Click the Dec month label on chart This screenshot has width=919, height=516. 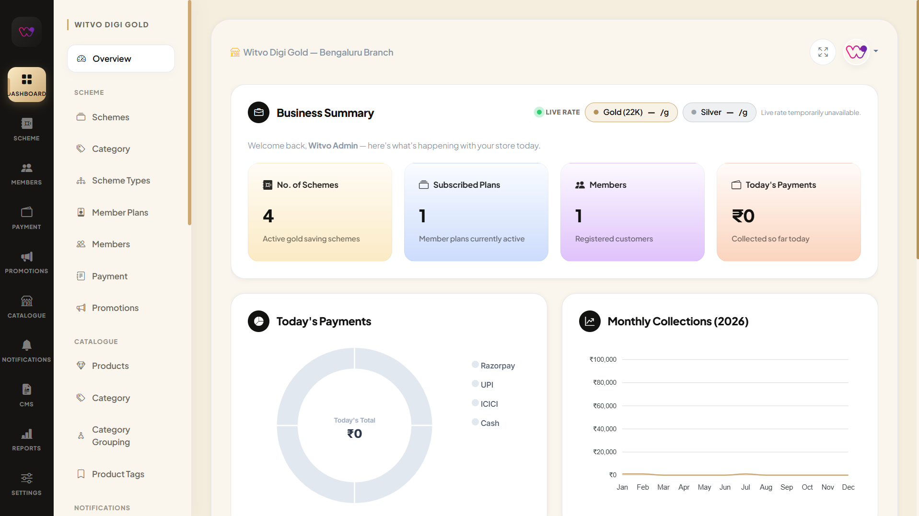[x=848, y=487]
